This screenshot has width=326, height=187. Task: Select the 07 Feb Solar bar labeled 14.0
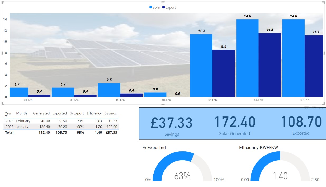tap(293, 58)
